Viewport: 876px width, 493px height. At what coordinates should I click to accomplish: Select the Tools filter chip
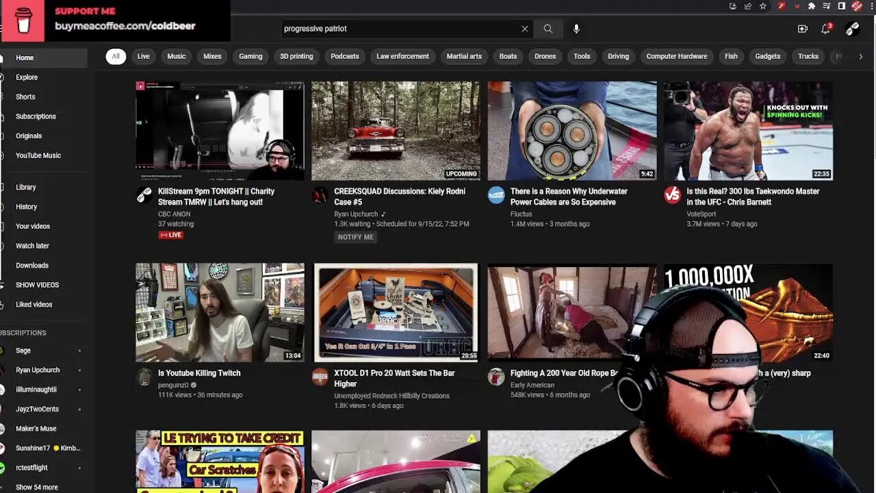click(582, 56)
